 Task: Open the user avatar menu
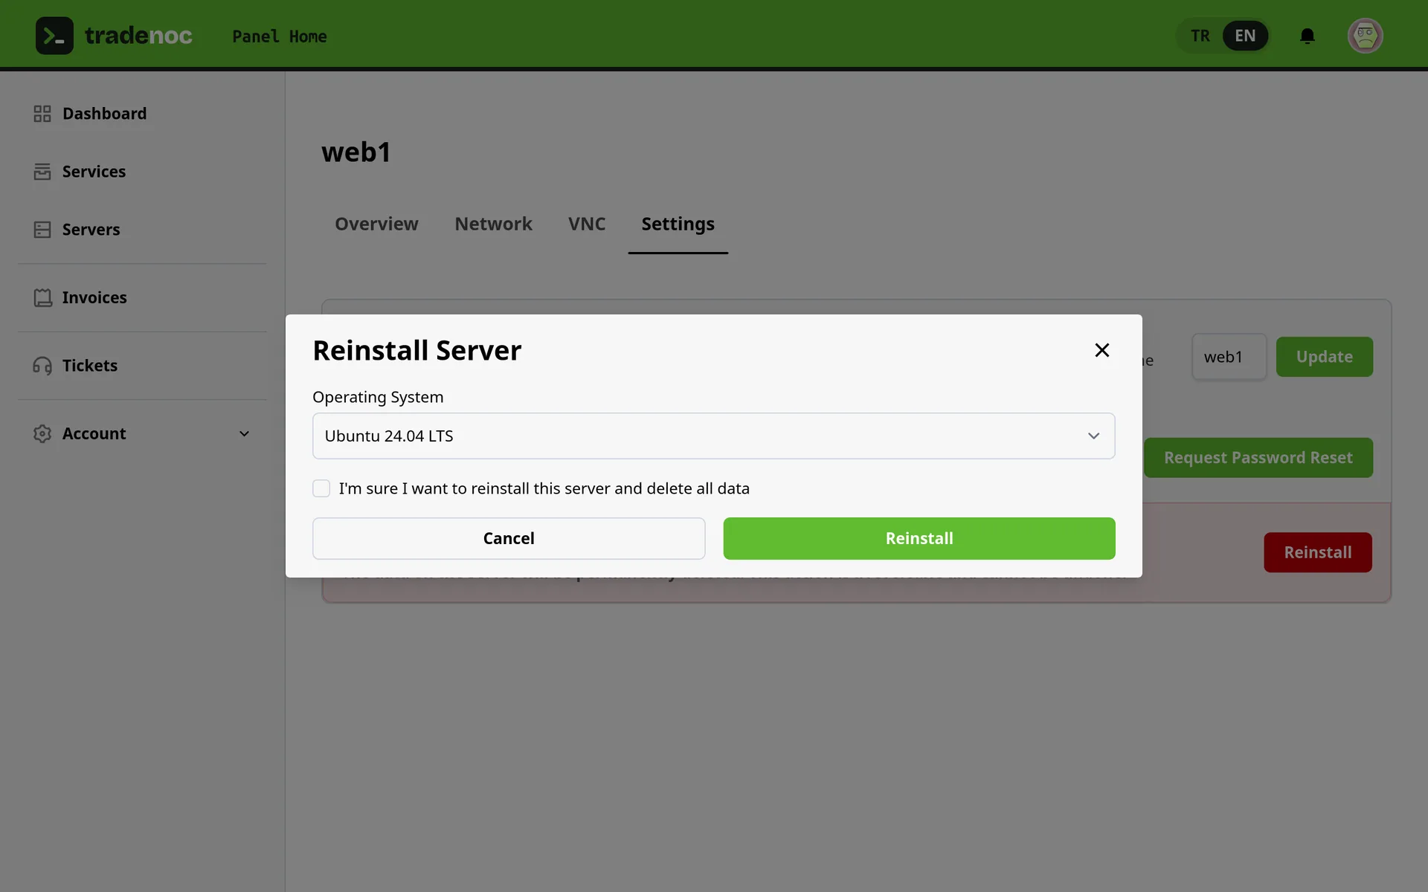1366,36
